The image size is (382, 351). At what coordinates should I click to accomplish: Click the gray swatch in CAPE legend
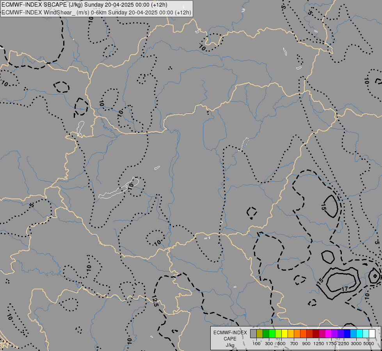coord(253,333)
